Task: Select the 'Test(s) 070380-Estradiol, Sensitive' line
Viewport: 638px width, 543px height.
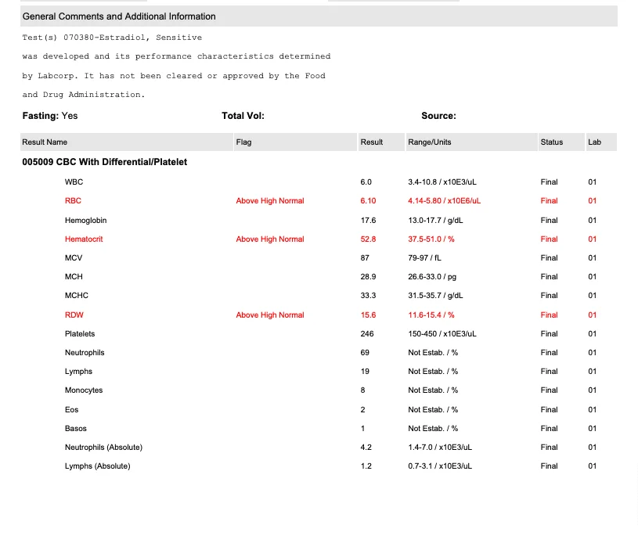Action: [x=112, y=38]
